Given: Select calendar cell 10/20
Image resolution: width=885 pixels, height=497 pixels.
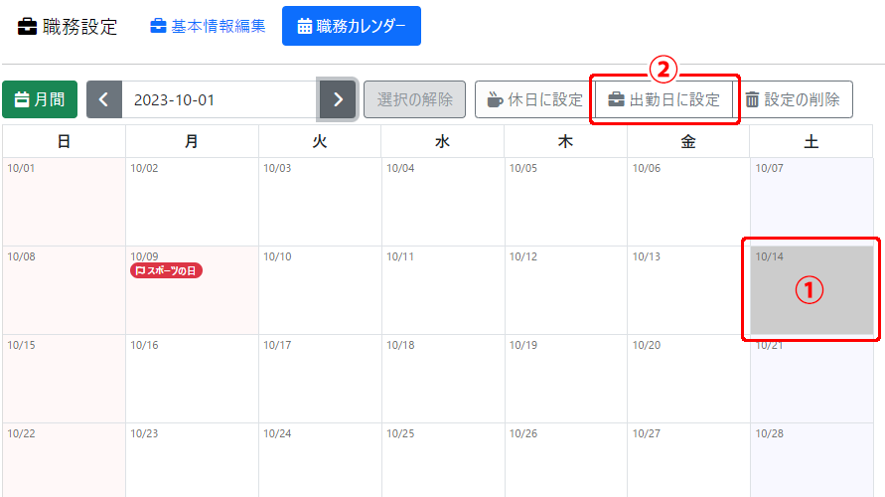Looking at the screenshot, I should point(688,379).
